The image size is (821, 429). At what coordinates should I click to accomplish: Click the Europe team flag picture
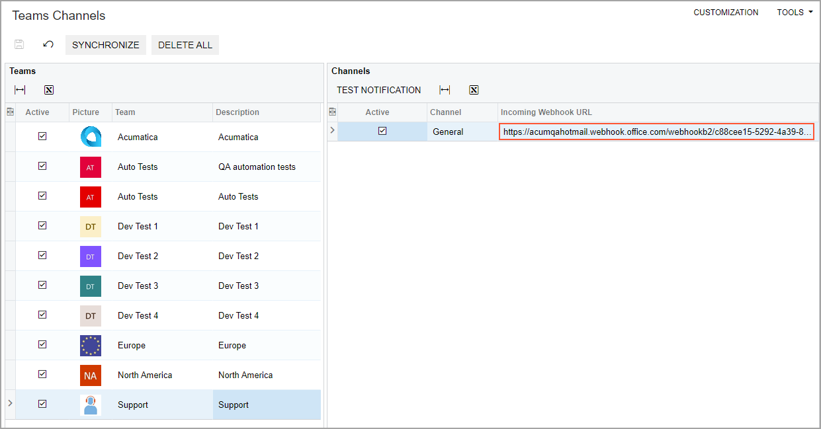pyautogui.click(x=91, y=345)
